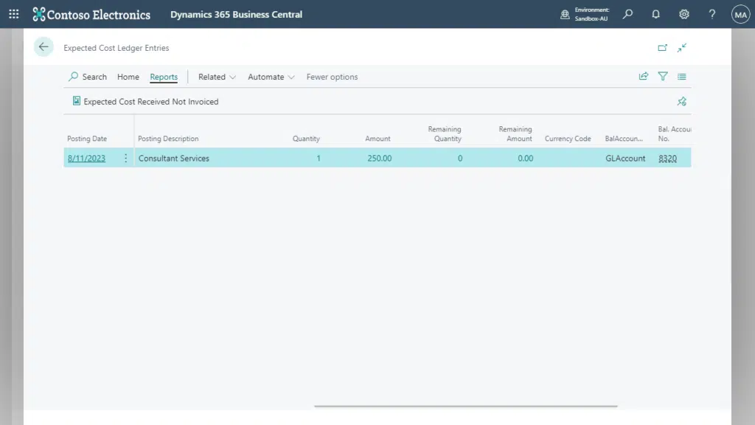Open the notifications bell
Screen dimensions: 755x425
pos(655,14)
